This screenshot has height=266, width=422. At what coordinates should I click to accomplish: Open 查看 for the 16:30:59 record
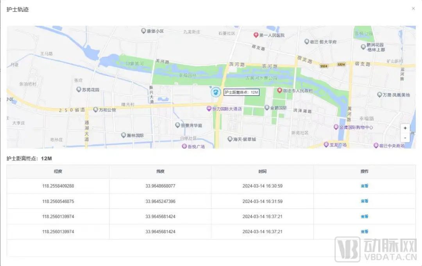point(364,186)
